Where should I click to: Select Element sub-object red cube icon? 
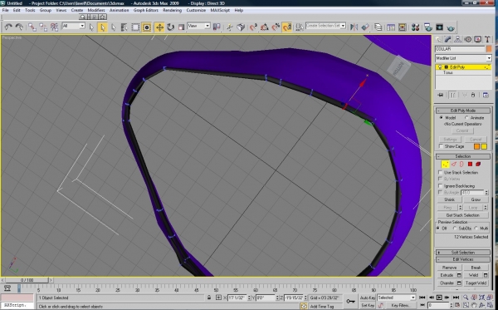[478, 164]
